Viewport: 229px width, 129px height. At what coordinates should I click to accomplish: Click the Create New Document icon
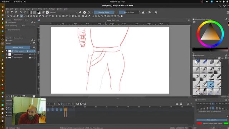[x=8, y=12]
